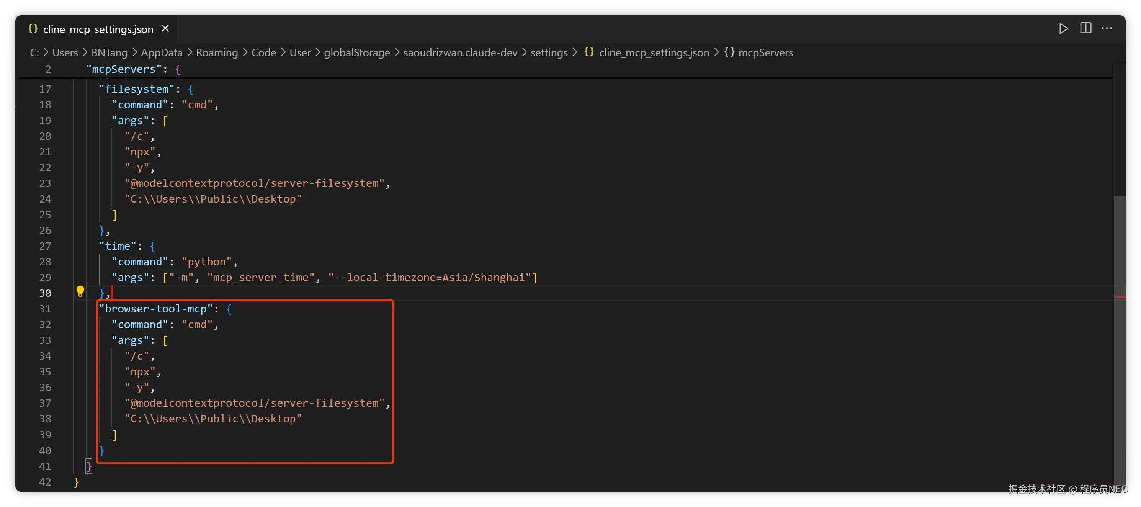The image size is (1141, 507).
Task: Click the JSON braces icon on the tab
Action: 33,29
